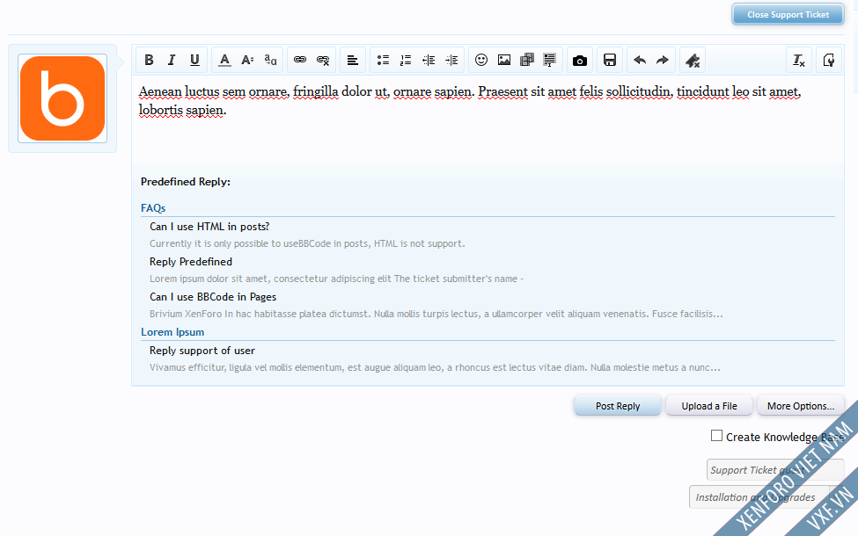858x536 pixels.
Task: Click the camera screenshot icon
Action: (580, 60)
